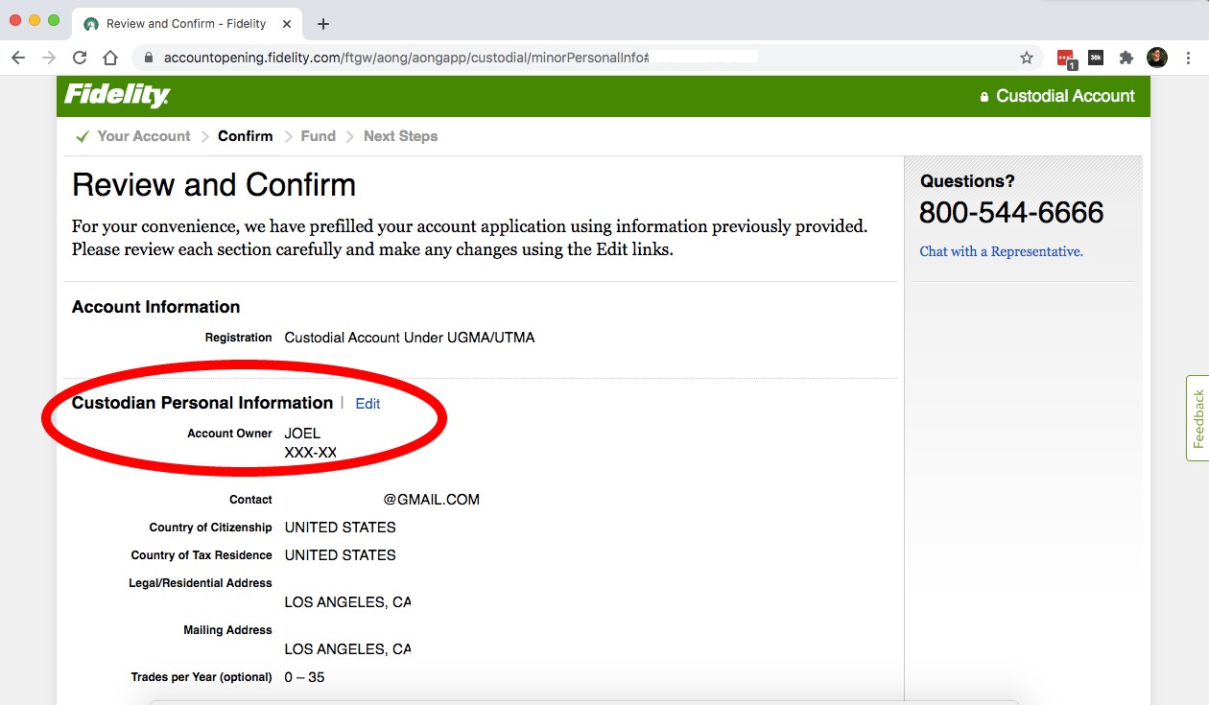
Task: Open a new browser tab
Action: click(323, 24)
